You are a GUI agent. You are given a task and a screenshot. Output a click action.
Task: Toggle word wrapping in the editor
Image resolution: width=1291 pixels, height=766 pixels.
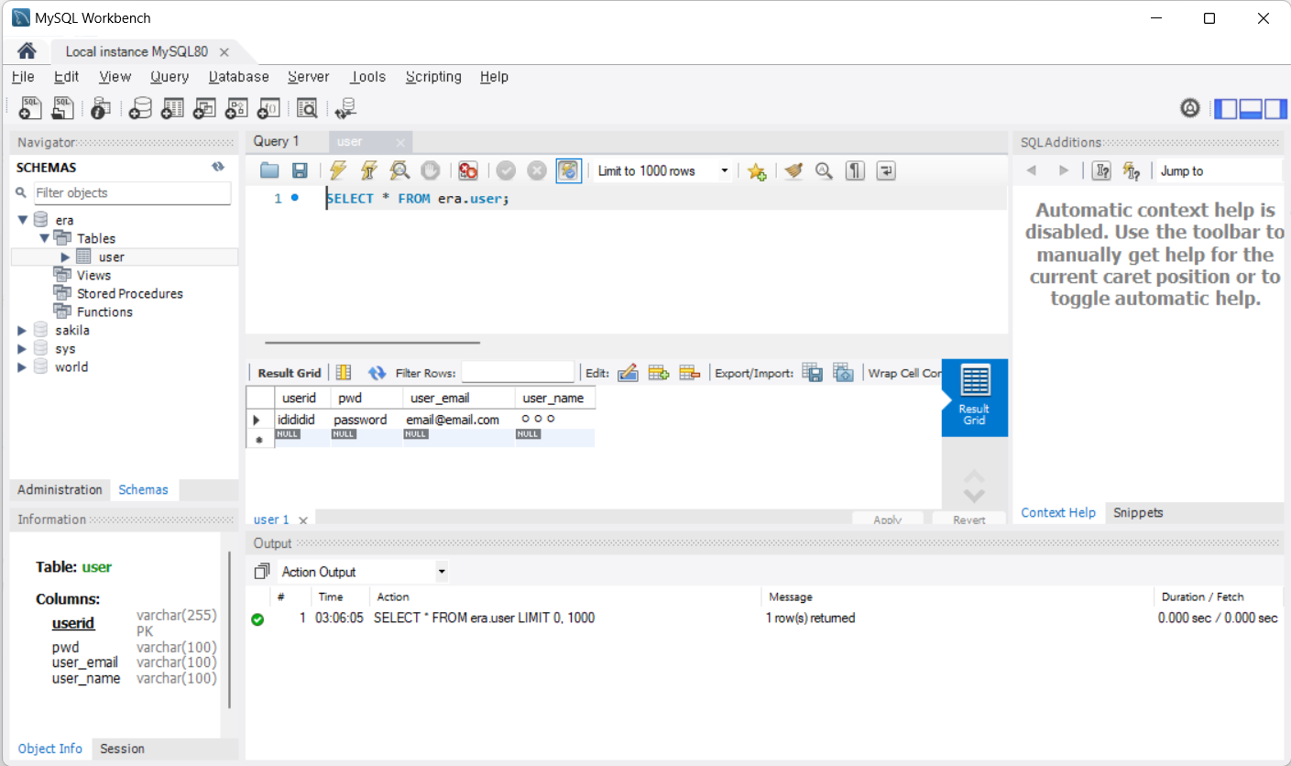point(886,170)
